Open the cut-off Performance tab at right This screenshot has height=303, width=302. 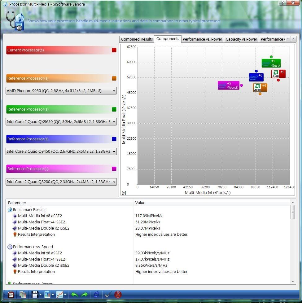[272, 39]
